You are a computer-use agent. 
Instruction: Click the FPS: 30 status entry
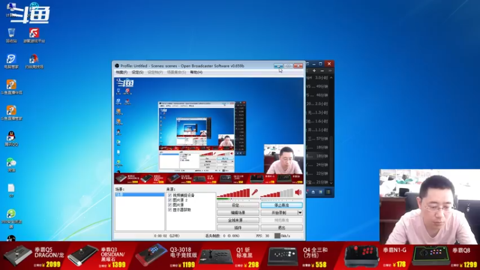click(x=262, y=236)
